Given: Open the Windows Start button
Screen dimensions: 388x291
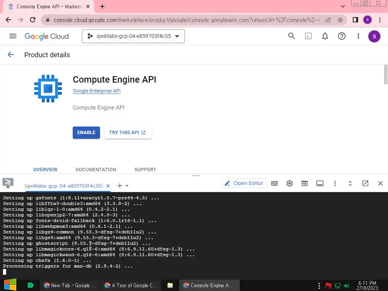Looking at the screenshot, I should click(x=10, y=285).
